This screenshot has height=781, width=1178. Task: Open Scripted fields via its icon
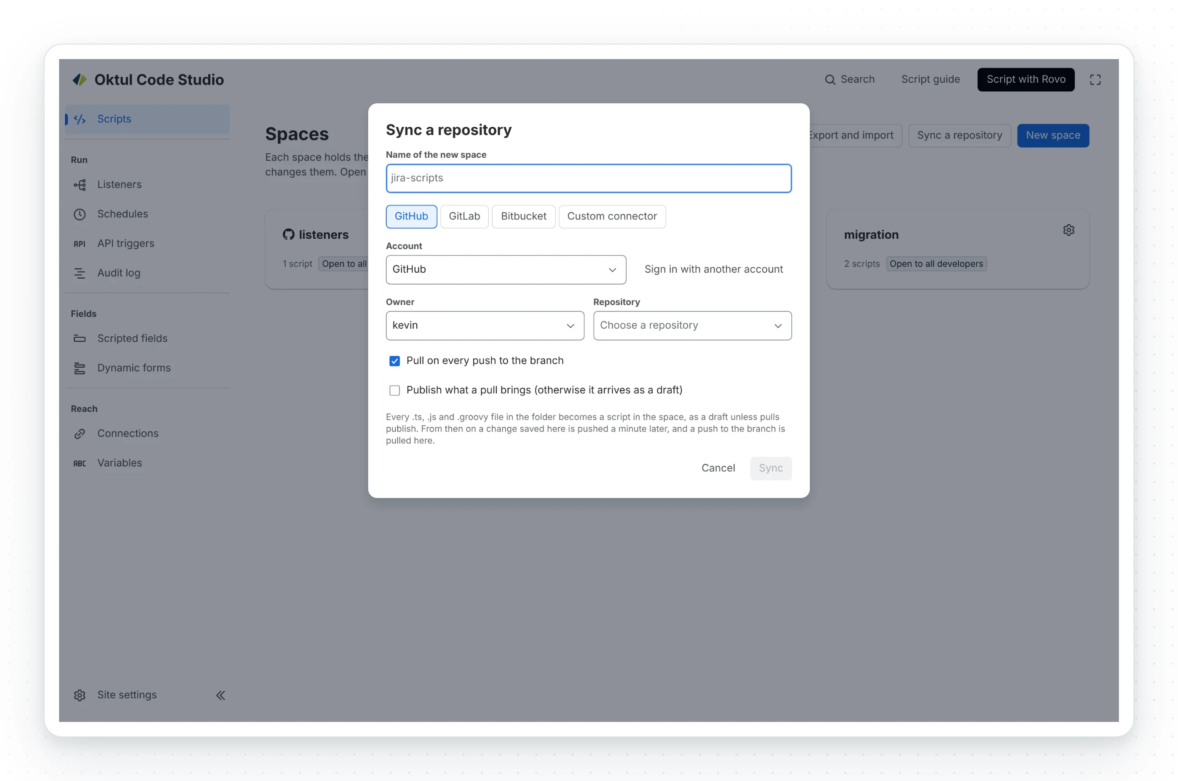click(x=80, y=339)
